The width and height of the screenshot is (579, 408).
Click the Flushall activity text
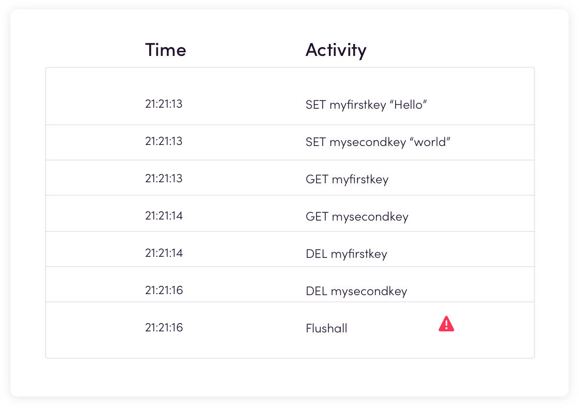tap(326, 328)
